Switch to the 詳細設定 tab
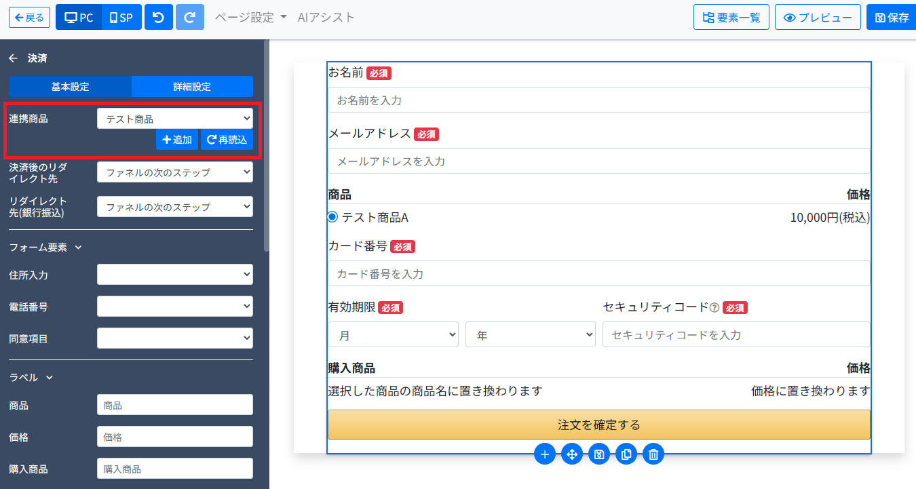Image resolution: width=916 pixels, height=489 pixels. (x=192, y=87)
